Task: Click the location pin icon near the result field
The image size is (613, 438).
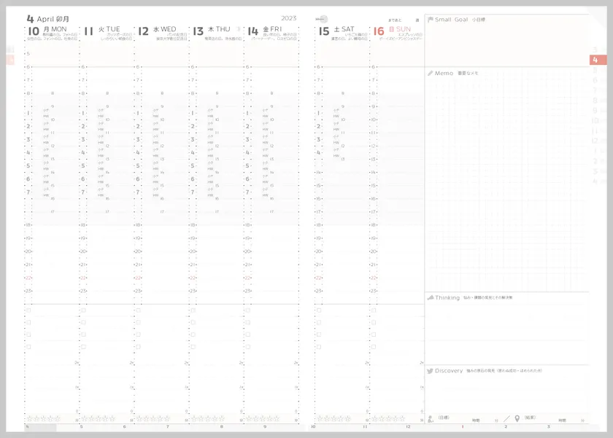Action: (x=517, y=418)
